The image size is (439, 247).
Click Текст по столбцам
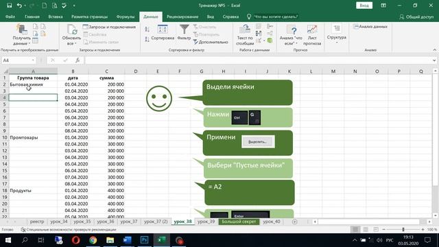pos(245,35)
